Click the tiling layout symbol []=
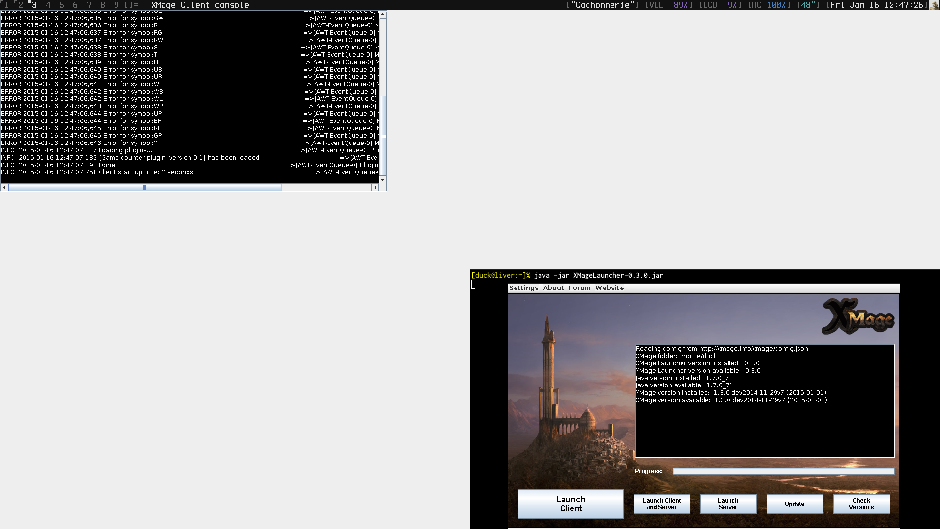This screenshot has width=940, height=529. coord(131,5)
